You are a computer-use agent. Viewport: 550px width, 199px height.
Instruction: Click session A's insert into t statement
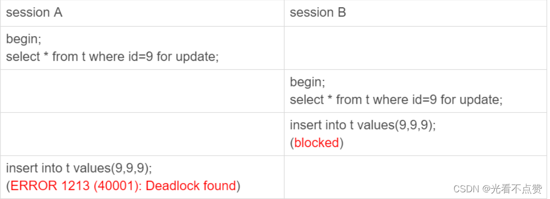(x=79, y=168)
